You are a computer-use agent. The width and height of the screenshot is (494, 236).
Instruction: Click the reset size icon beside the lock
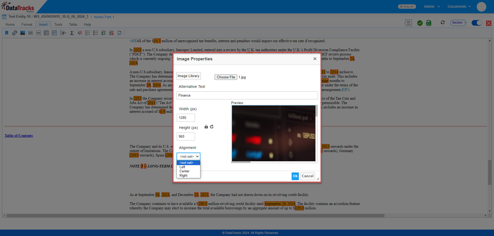(212, 127)
